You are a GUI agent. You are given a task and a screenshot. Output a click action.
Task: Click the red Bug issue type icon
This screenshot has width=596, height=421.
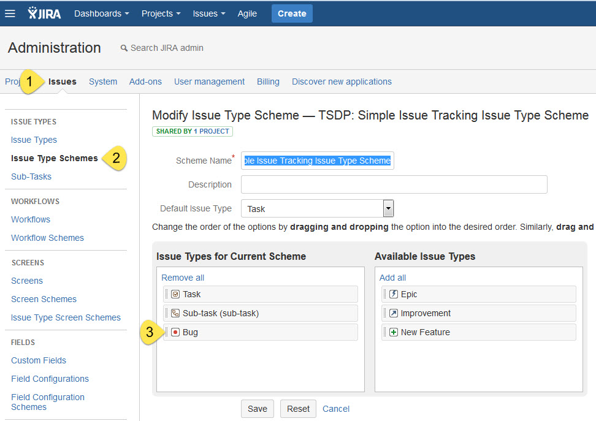tap(175, 332)
